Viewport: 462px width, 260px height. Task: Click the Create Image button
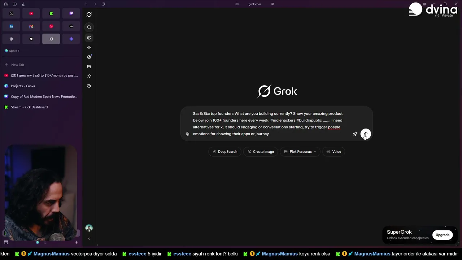tap(261, 152)
